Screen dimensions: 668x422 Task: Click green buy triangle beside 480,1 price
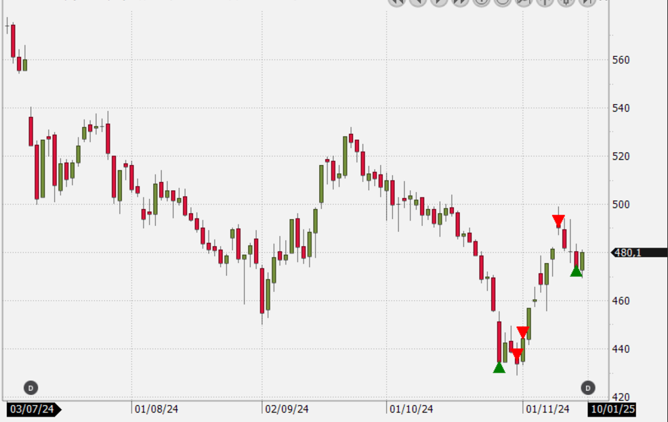(x=576, y=271)
